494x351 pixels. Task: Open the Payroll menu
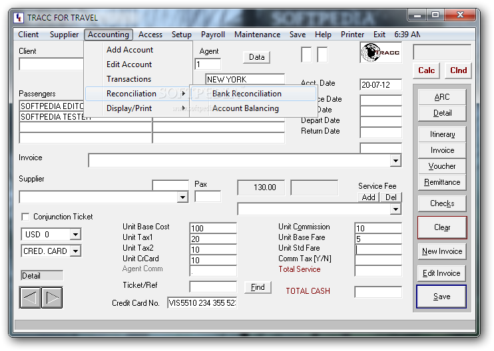213,35
